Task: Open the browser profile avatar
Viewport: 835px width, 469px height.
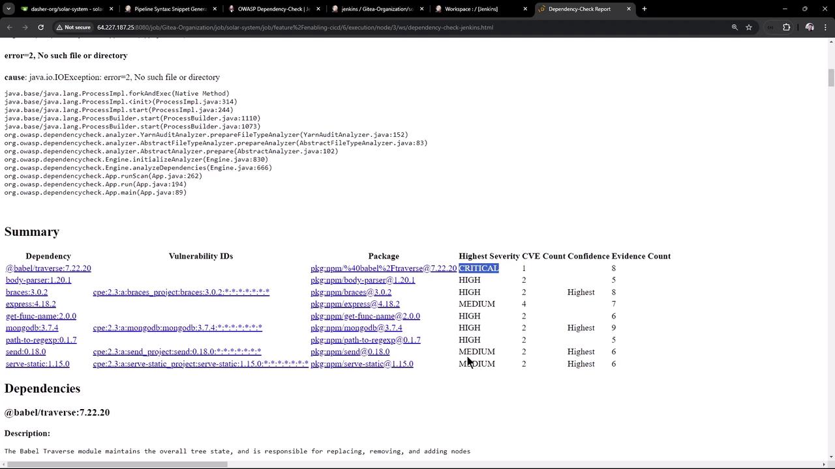Action: coord(810,27)
